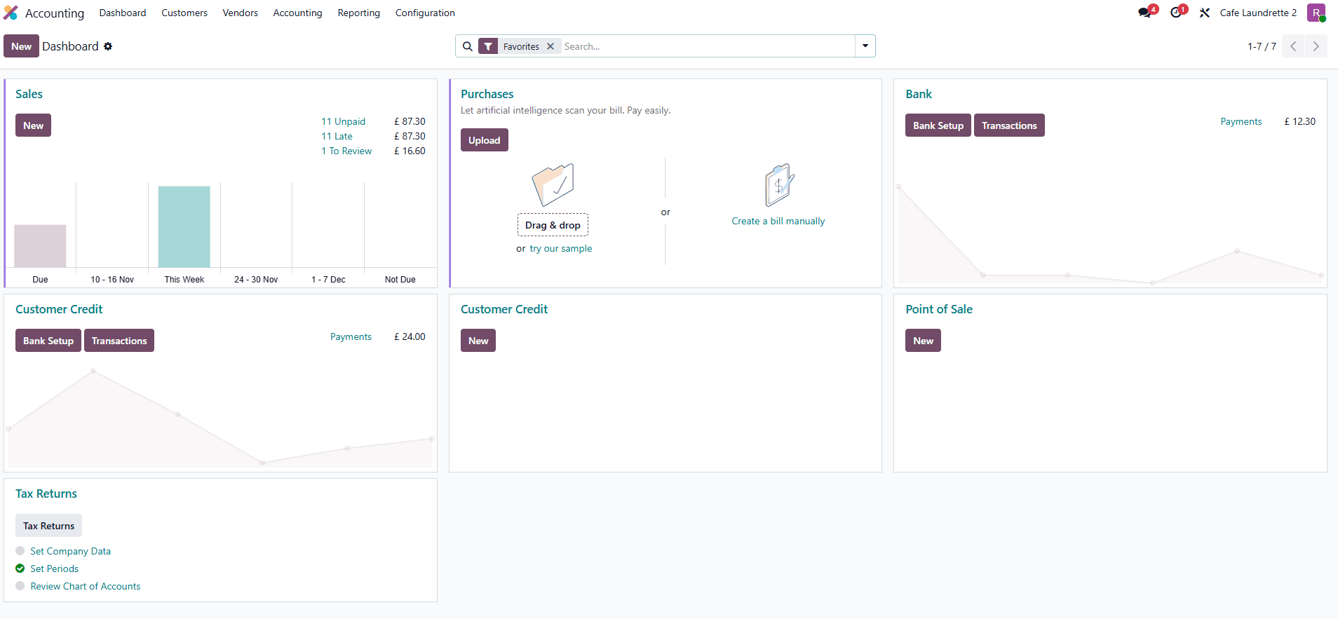Click the search magnifier icon
Image resolution: width=1338 pixels, height=619 pixels.
(x=468, y=46)
